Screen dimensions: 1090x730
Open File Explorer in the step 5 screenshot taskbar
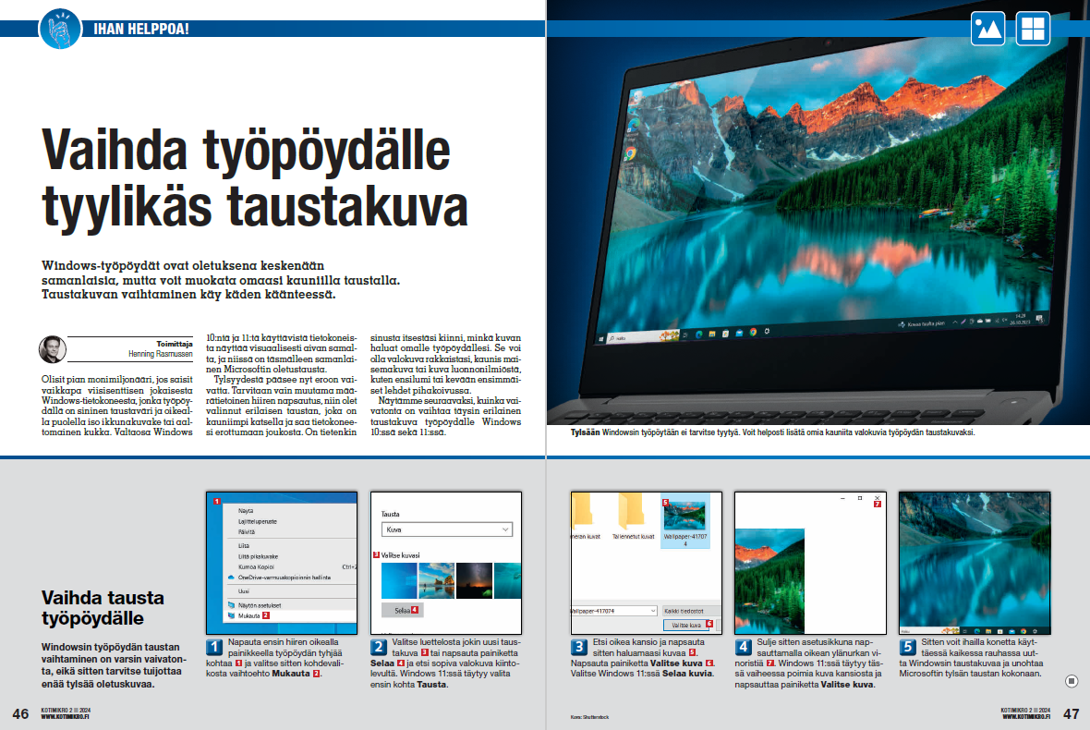coord(988,631)
